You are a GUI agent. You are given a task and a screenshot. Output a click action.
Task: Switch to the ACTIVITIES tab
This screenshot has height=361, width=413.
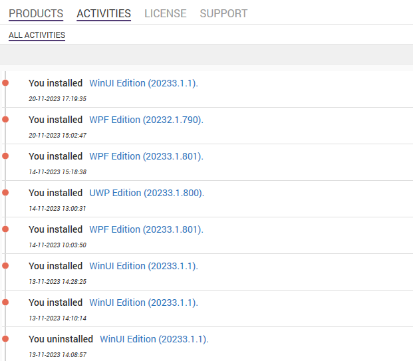click(x=104, y=13)
